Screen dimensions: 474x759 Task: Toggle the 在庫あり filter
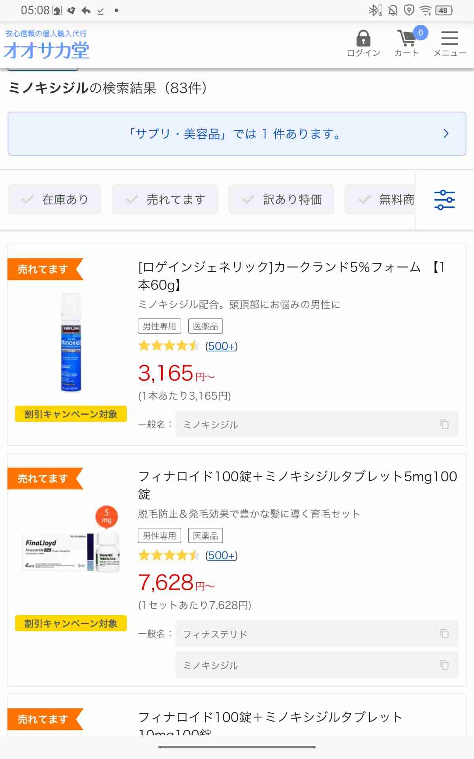(x=55, y=200)
